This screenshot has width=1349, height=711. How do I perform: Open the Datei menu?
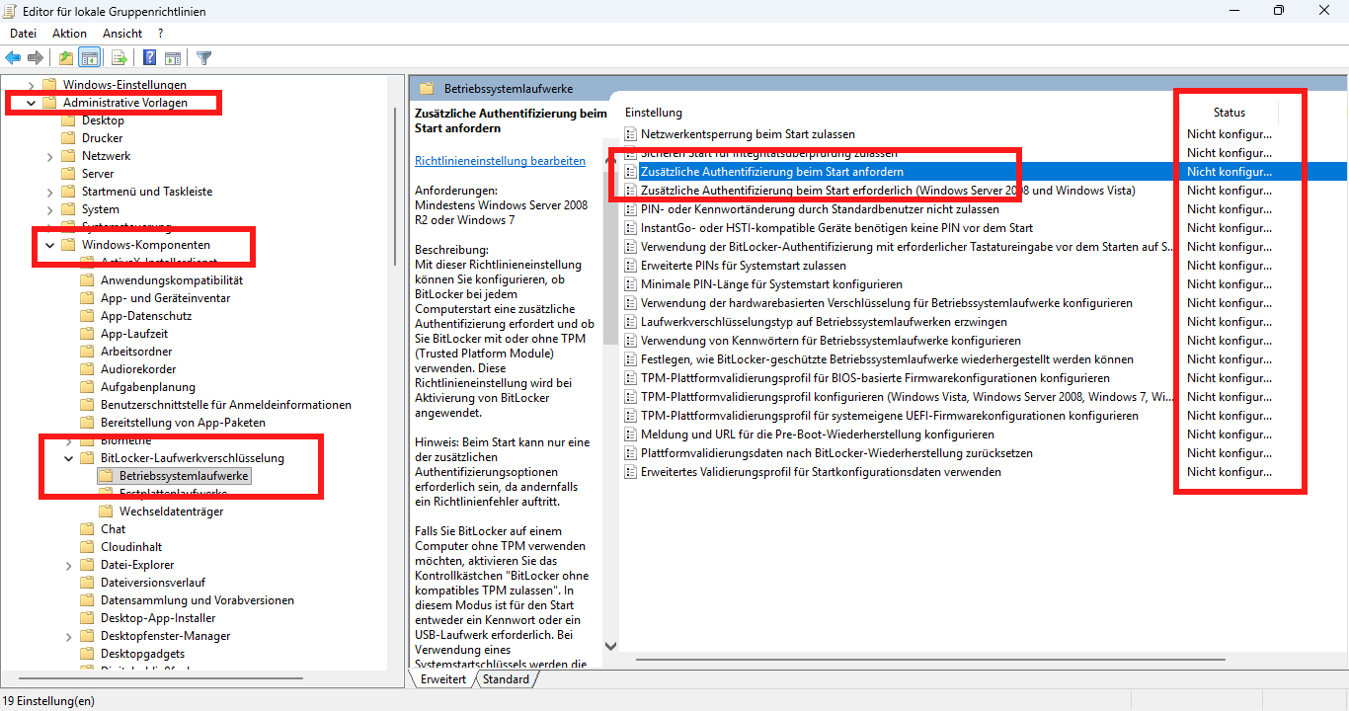(x=23, y=34)
